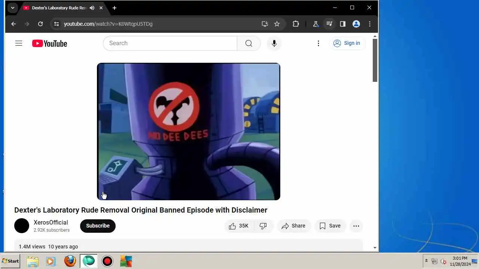479x269 pixels.
Task: Open network tray icon
Action: pyautogui.click(x=434, y=261)
